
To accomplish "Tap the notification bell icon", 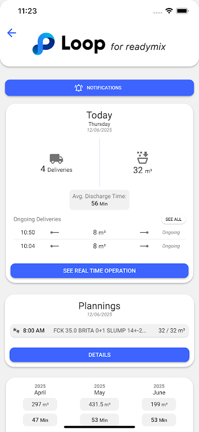I will click(x=79, y=88).
